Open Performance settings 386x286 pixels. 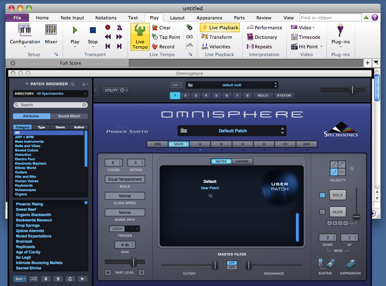[264, 28]
